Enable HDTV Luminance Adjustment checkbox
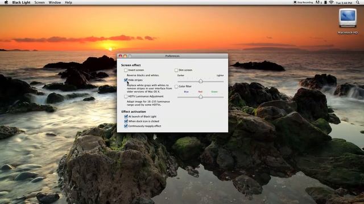Image resolution: width=364 pixels, height=204 pixels. [x=126, y=96]
